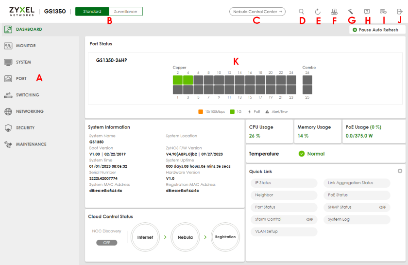Screen dimensions: 408x265
Task: Open PoE Status quick link
Action: pyautogui.click(x=357, y=195)
